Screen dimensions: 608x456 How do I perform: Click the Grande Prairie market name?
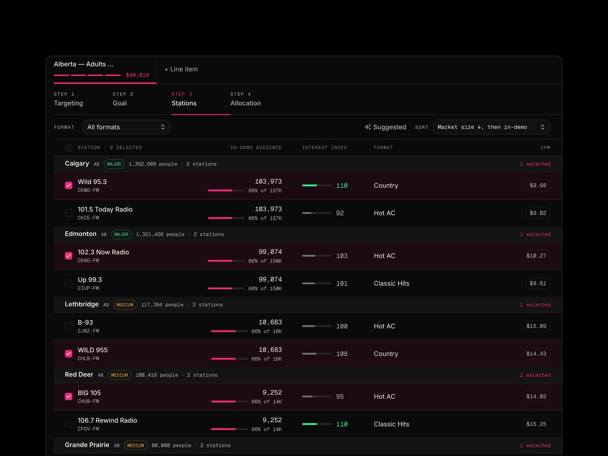coord(87,445)
